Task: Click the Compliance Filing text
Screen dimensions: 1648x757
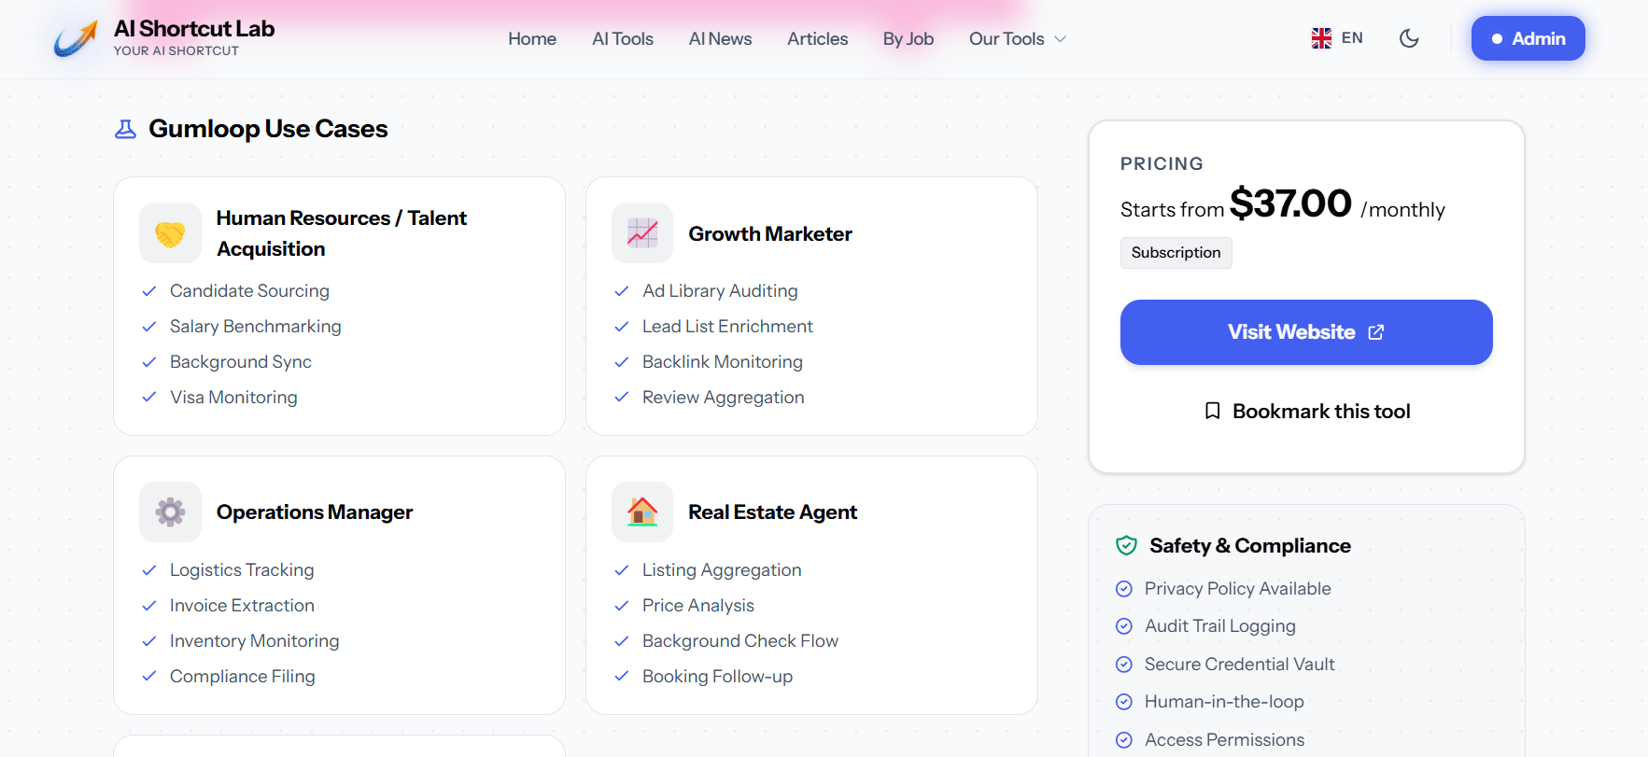Action: [243, 677]
